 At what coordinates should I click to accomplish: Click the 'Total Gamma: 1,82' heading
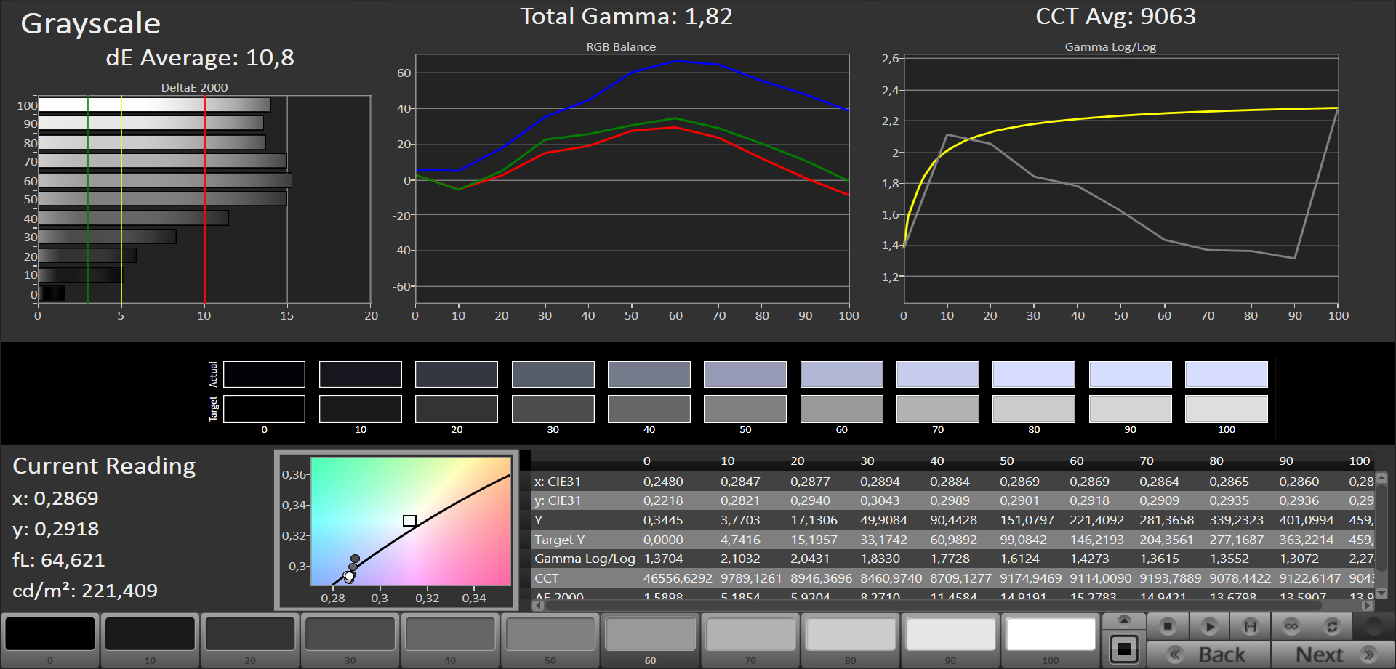[626, 16]
